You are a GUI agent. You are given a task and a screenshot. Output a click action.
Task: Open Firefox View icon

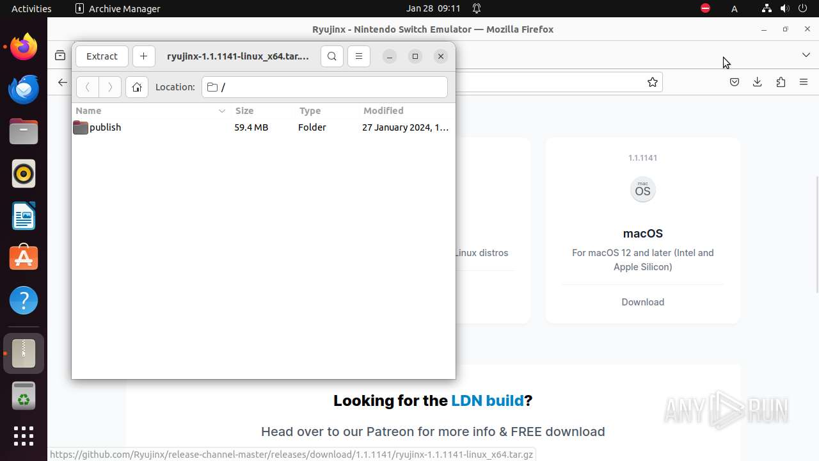point(60,56)
